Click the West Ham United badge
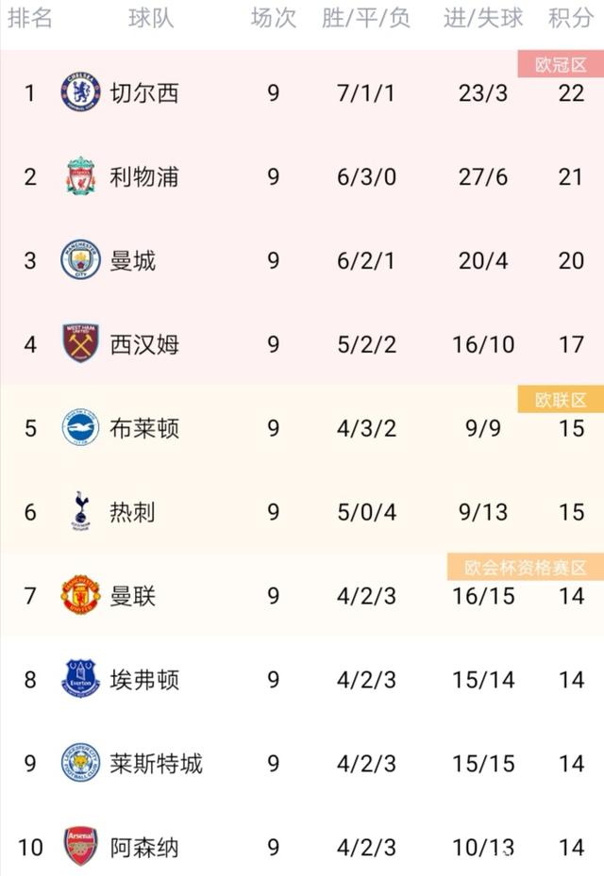This screenshot has width=604, height=876. [x=80, y=344]
